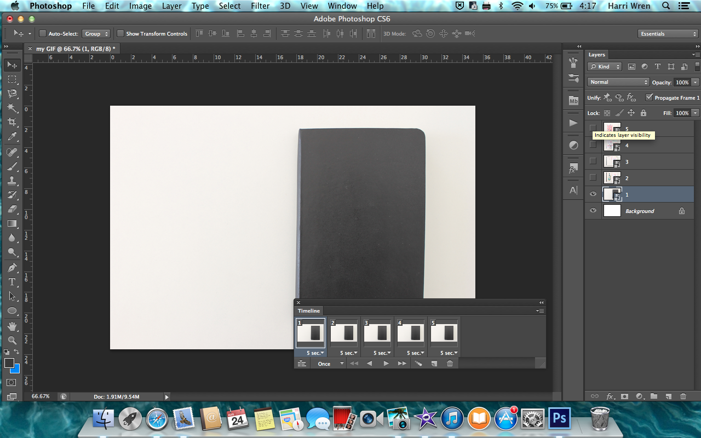Enable the Auto-Select checkbox
701x438 pixels.
point(43,33)
